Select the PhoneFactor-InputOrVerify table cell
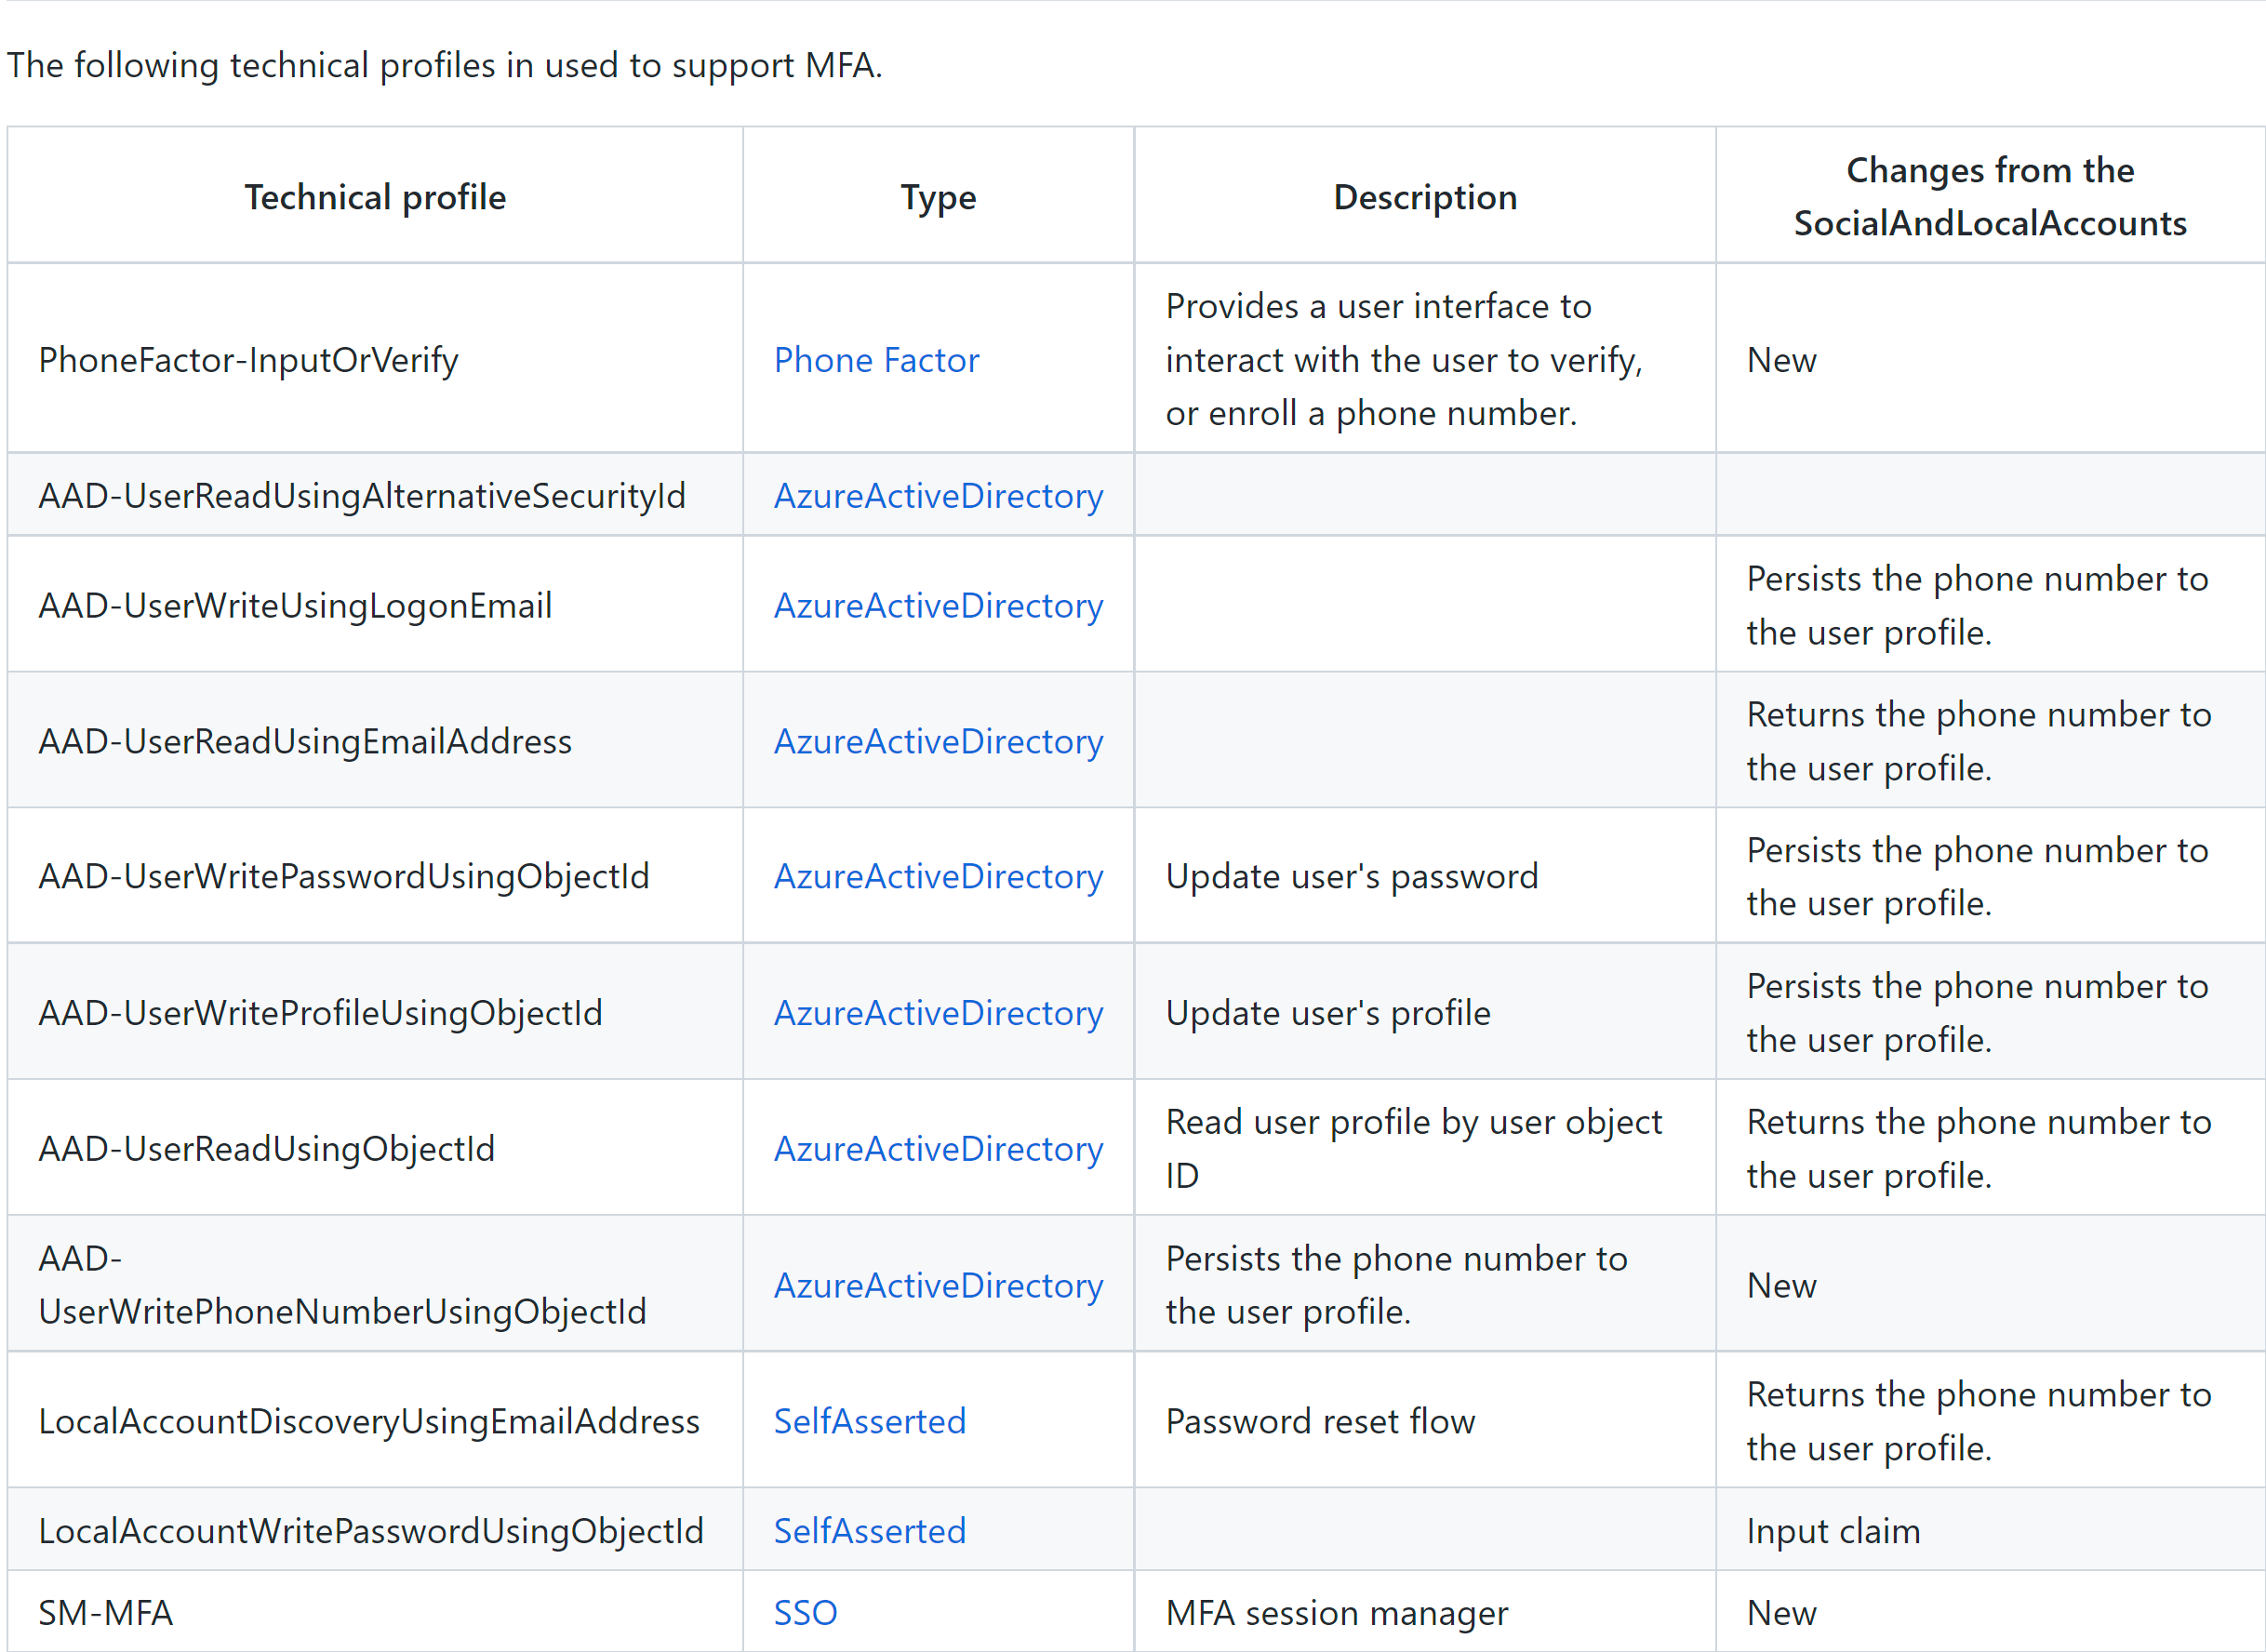This screenshot has height=1652, width=2266. point(249,360)
